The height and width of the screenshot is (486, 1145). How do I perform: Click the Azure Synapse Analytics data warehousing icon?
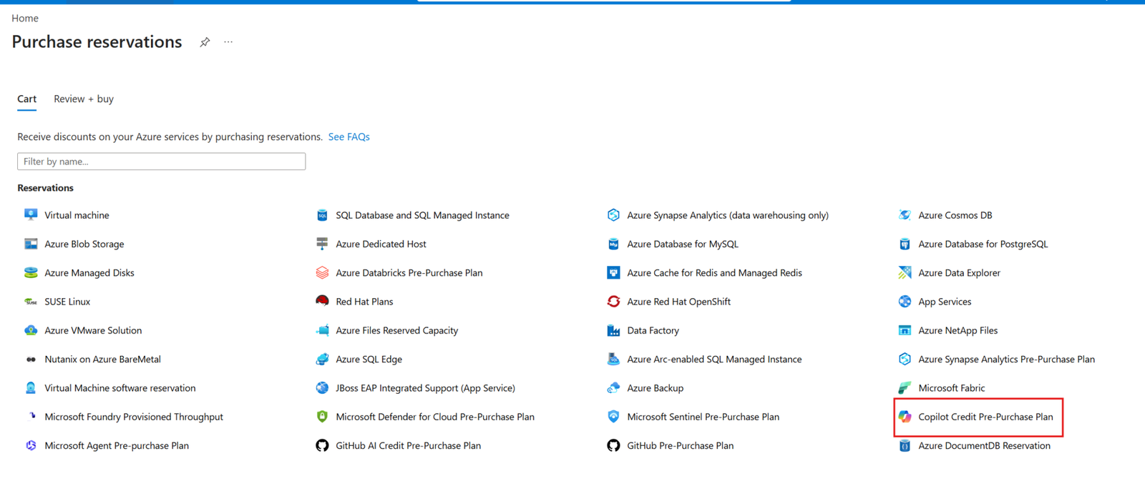pos(613,215)
